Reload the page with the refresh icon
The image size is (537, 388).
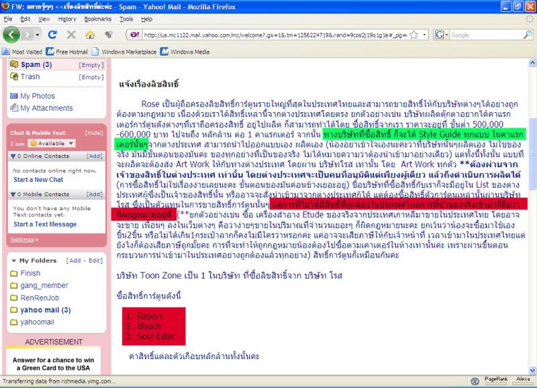coord(52,35)
